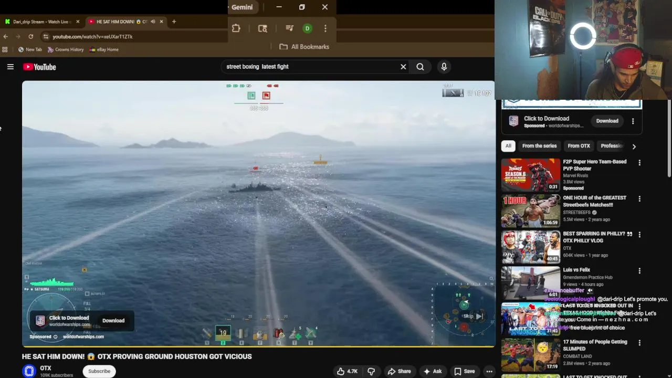The image size is (672, 378).
Task: Open the YouTube guide hamburger menu
Action: 10,67
